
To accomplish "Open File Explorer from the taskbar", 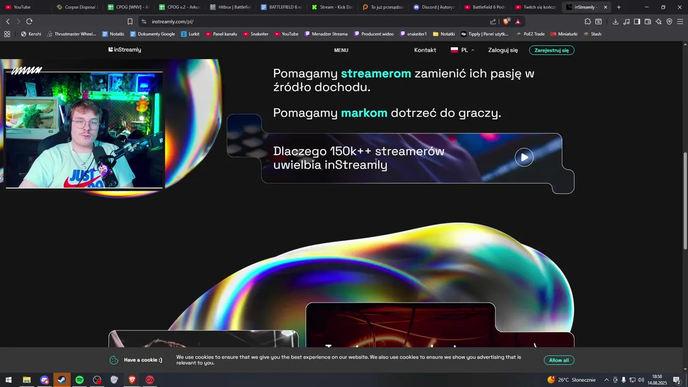I will (x=26, y=380).
